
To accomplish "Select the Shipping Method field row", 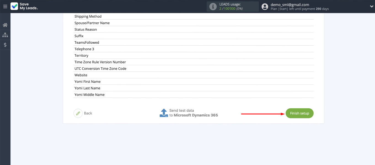I will coord(194,16).
